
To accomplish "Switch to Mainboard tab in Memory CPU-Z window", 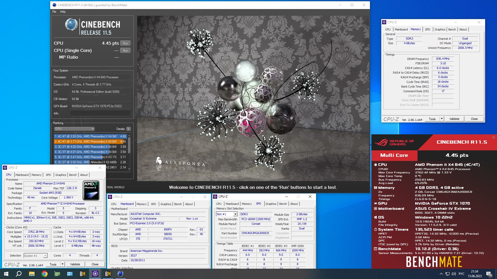I will pyautogui.click(x=401, y=29).
